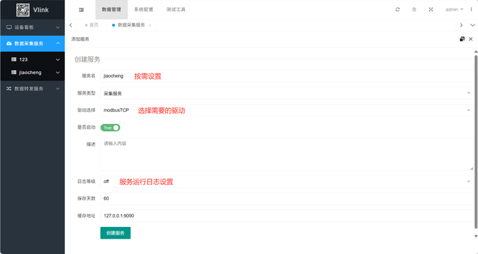Click the 保存天数 input field
Screen dimensions: 478x254
[x=287, y=198]
